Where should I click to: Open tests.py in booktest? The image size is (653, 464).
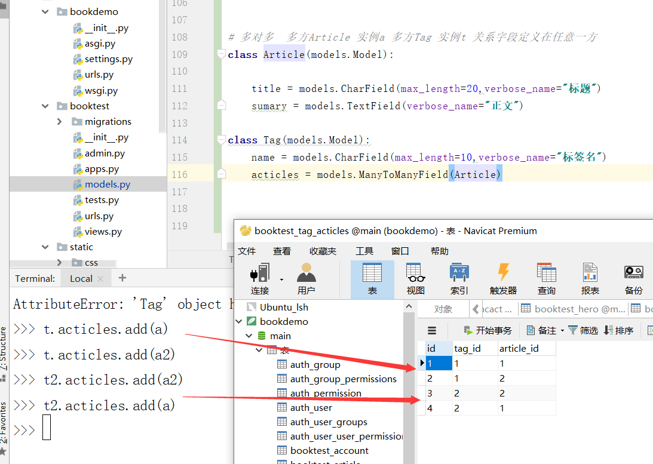[96, 200]
